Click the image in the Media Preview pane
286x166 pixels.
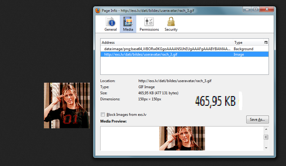click(182, 138)
